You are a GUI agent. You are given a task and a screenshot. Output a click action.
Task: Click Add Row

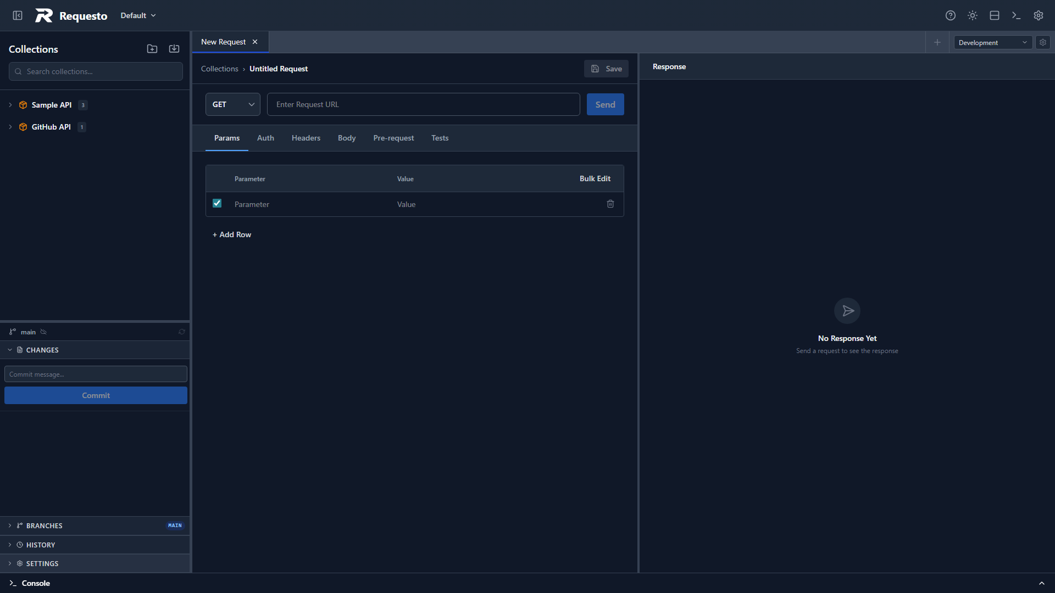[x=232, y=234]
